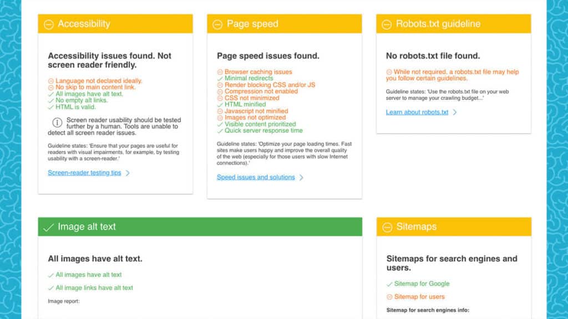Click the checkmark icon beside Image alt text
This screenshot has height=319, width=568.
tap(49, 227)
